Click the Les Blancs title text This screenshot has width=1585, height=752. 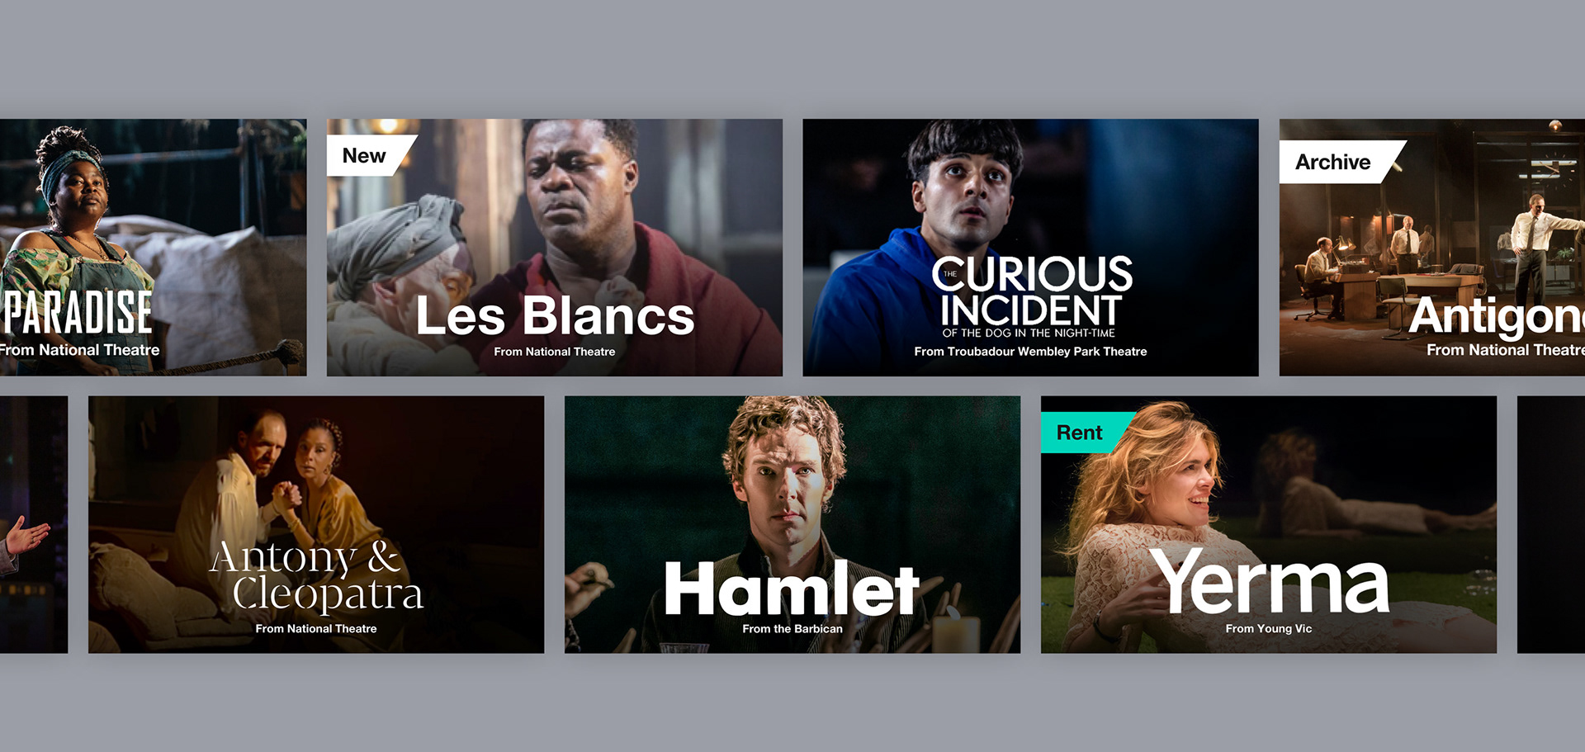(555, 316)
